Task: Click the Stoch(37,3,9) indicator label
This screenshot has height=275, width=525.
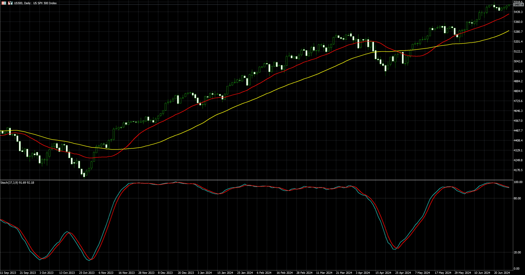Action: pyautogui.click(x=17, y=183)
